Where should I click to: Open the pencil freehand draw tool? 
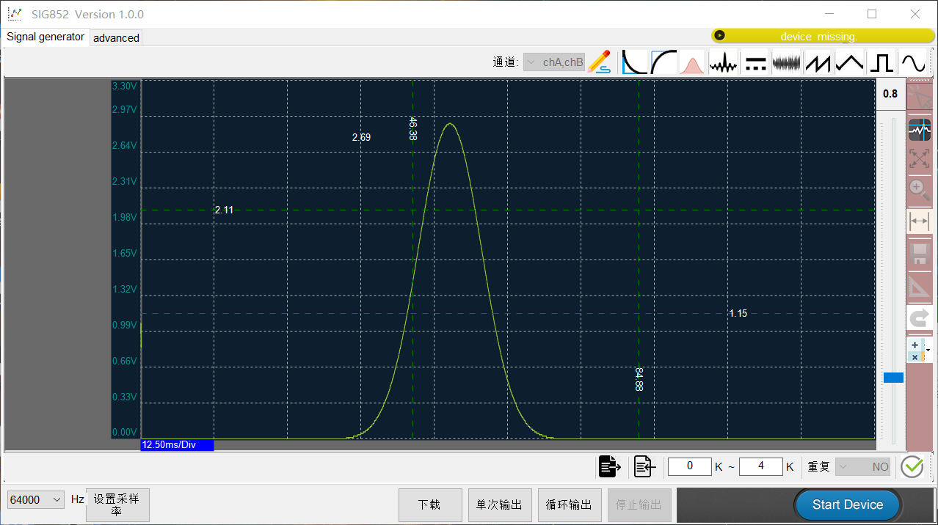point(600,62)
